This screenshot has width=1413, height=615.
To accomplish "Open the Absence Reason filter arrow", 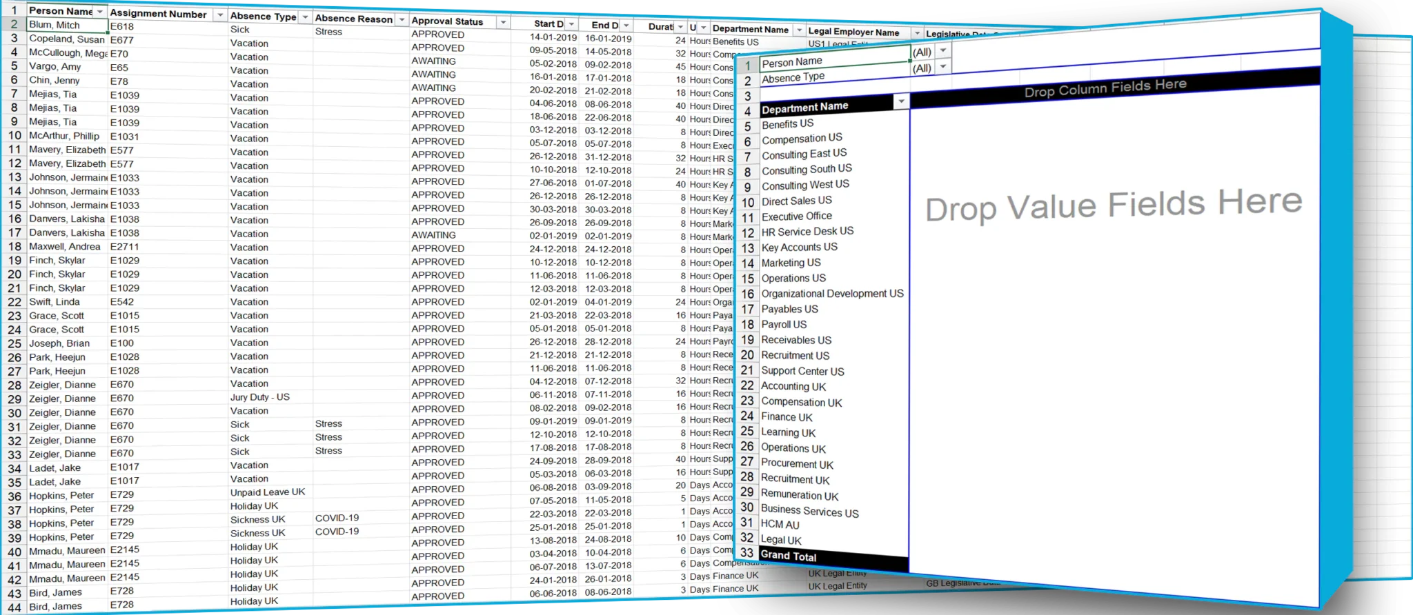I will [402, 20].
